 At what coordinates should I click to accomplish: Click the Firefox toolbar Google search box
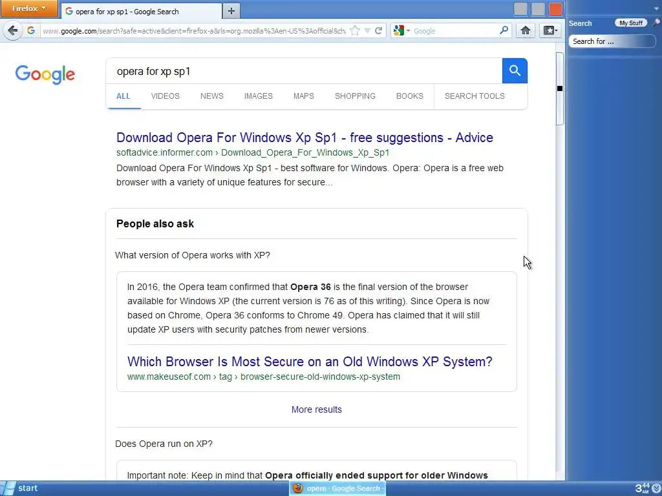455,31
